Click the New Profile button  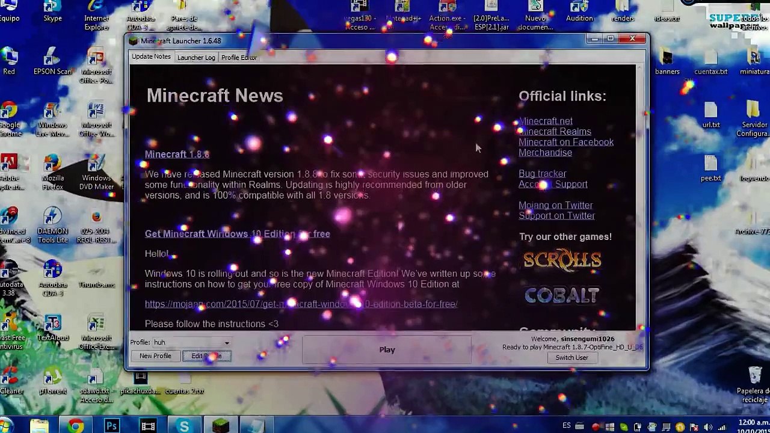click(x=155, y=356)
